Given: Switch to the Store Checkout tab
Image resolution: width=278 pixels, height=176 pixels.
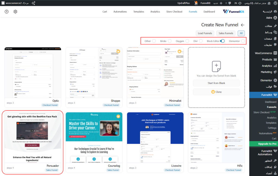Looking at the screenshot, I should (174, 12).
